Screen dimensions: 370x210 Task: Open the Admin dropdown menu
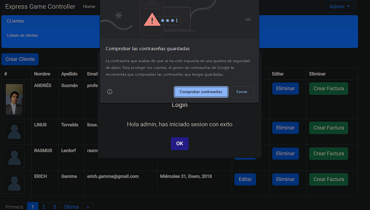340,6
